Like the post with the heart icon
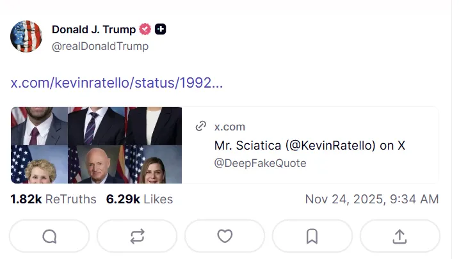Image resolution: width=459 pixels, height=259 pixels. (225, 236)
